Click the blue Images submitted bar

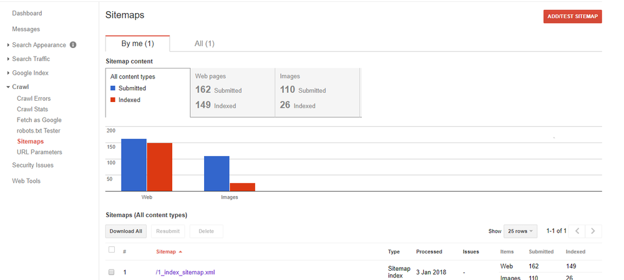(x=217, y=174)
